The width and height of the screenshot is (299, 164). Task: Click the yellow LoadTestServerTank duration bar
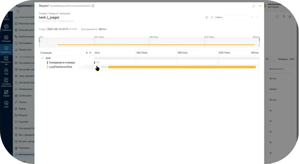182,67
